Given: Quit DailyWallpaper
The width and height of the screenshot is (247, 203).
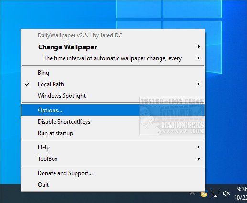Looking at the screenshot, I should coord(113,185).
